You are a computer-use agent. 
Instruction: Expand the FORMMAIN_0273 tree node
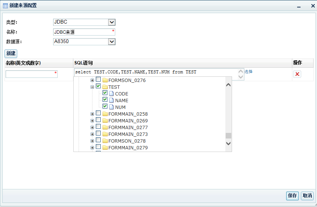coord(92,134)
